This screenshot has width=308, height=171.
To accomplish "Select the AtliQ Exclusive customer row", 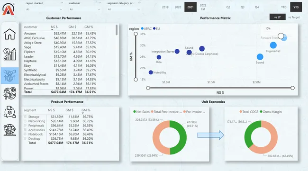I will click(x=60, y=38).
